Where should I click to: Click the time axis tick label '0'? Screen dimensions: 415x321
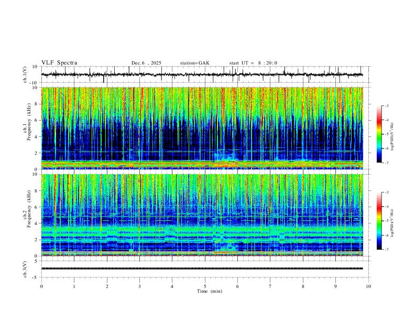point(41,286)
